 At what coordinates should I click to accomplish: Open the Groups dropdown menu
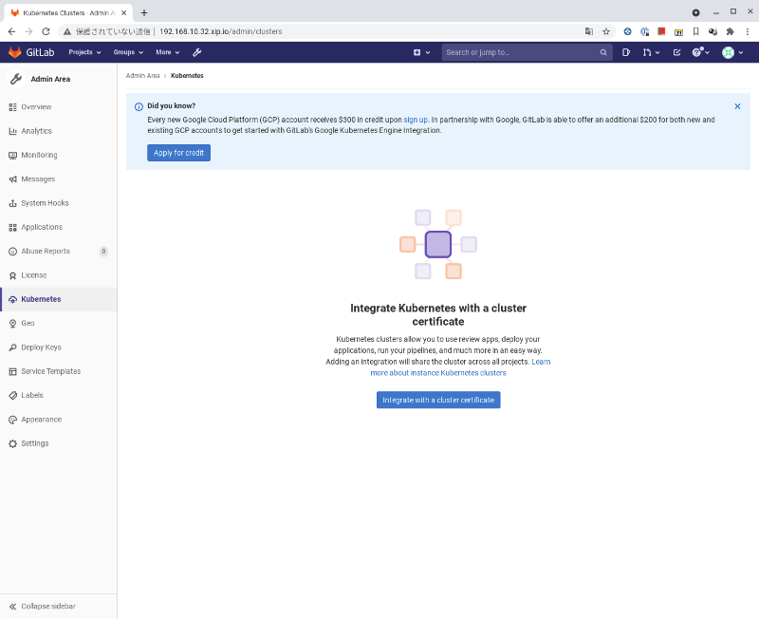(128, 52)
